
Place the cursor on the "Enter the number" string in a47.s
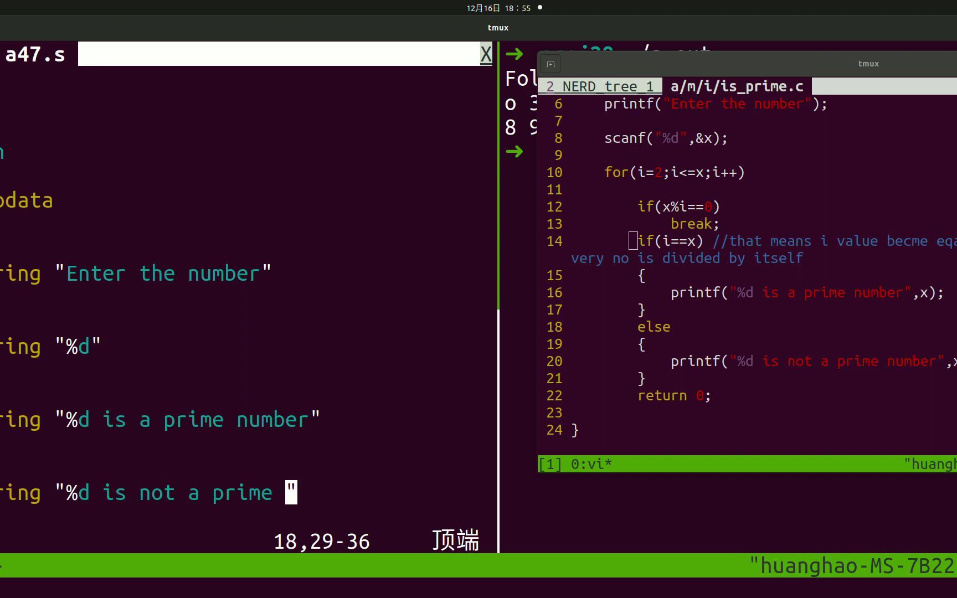[x=163, y=274]
